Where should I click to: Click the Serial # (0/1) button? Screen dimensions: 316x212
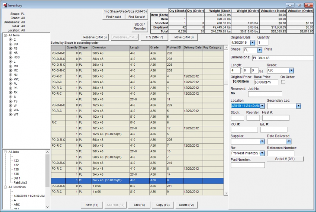click(x=285, y=159)
